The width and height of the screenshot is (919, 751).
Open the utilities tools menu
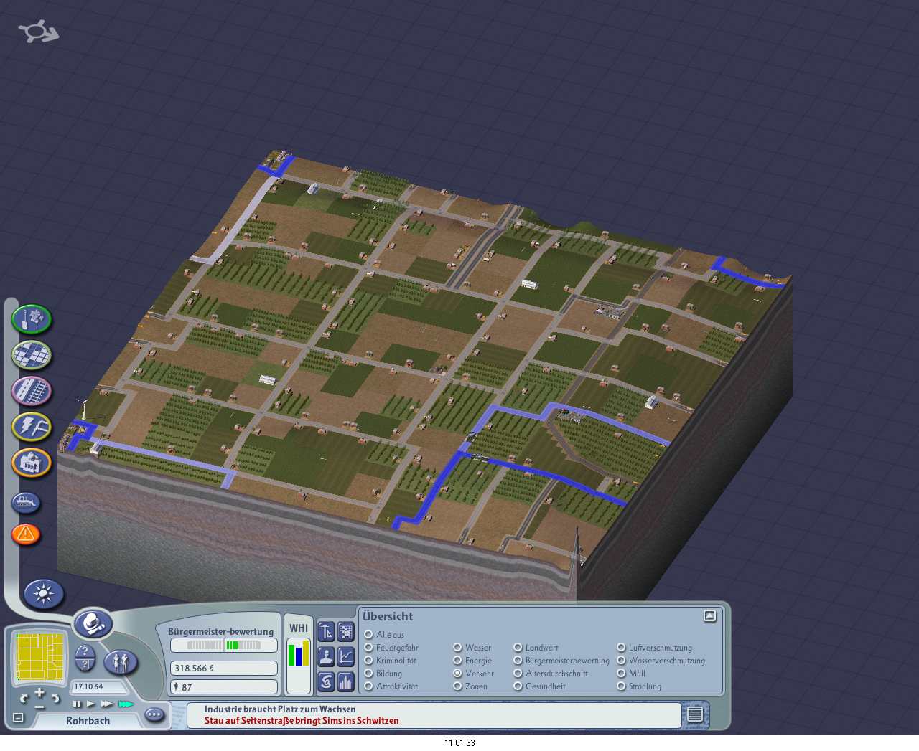pyautogui.click(x=32, y=427)
